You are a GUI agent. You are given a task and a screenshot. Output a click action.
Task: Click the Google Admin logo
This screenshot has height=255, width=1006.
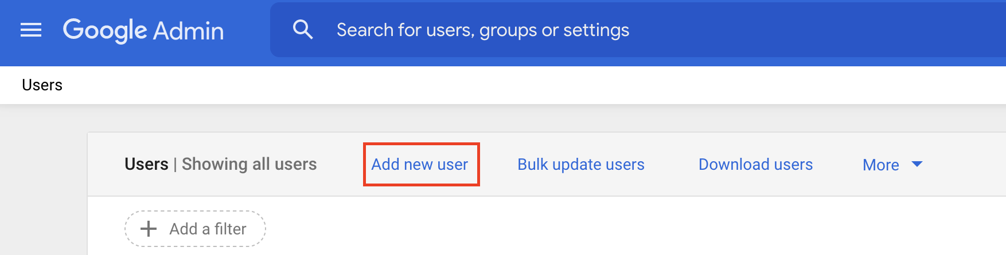click(x=143, y=30)
